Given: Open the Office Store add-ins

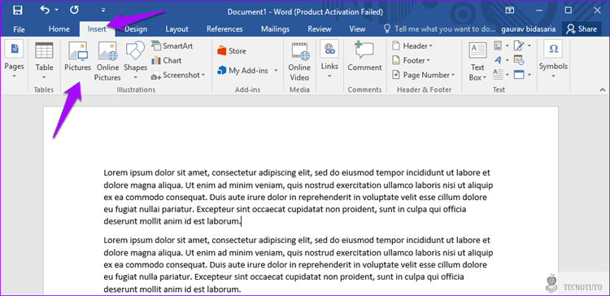Looking at the screenshot, I should point(232,51).
